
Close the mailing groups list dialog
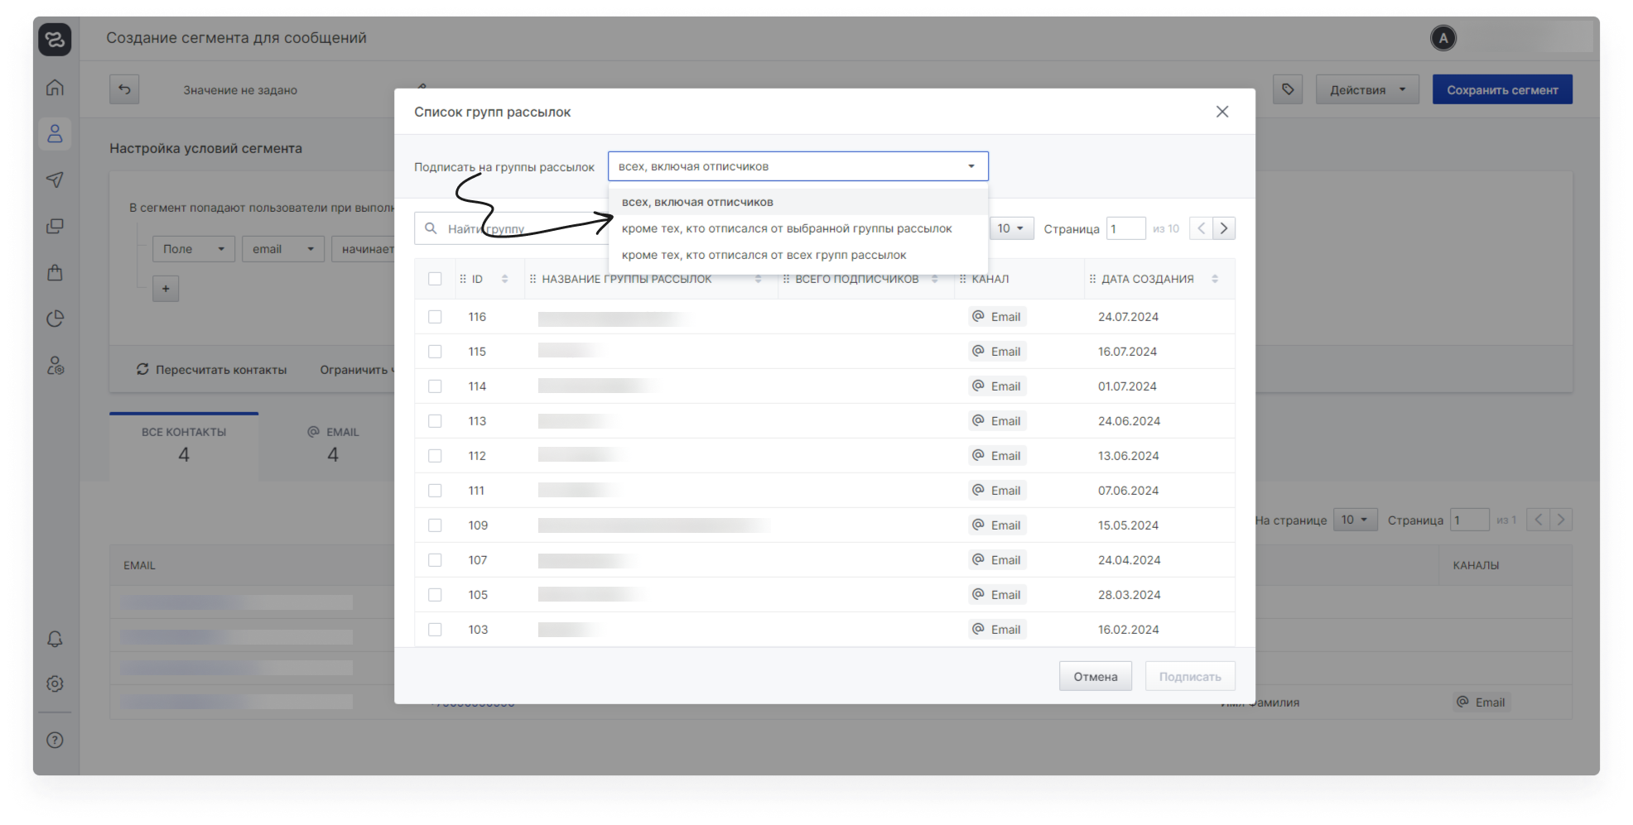1222,112
